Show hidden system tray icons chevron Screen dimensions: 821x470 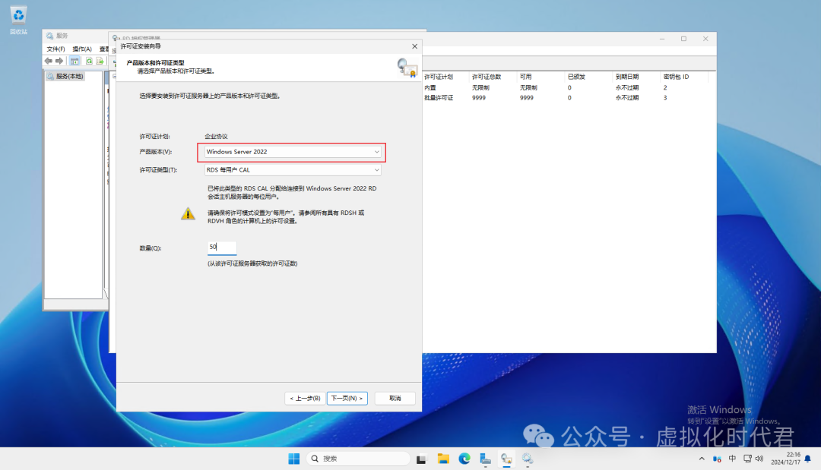click(x=701, y=459)
